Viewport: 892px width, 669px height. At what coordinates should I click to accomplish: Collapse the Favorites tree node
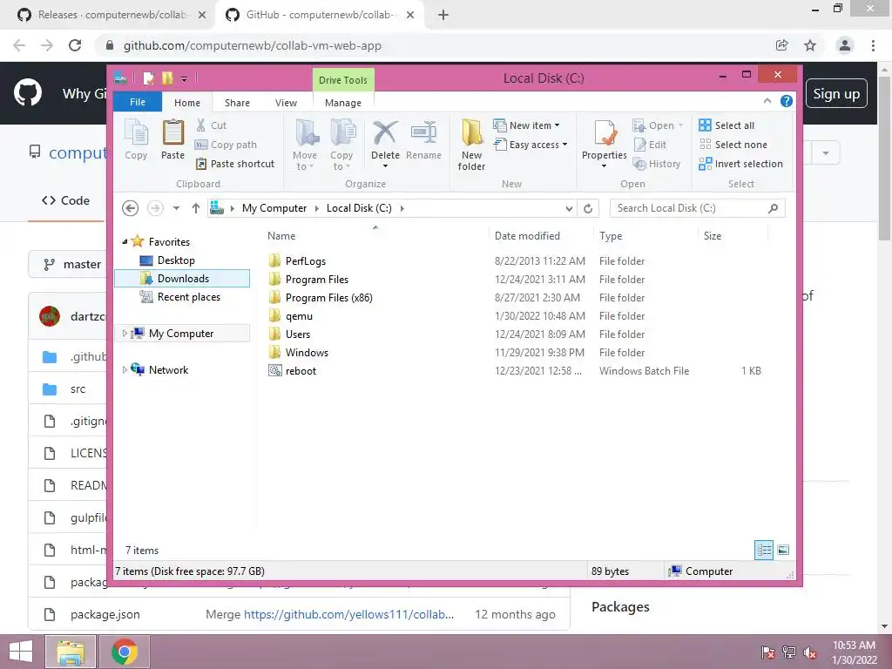point(125,242)
